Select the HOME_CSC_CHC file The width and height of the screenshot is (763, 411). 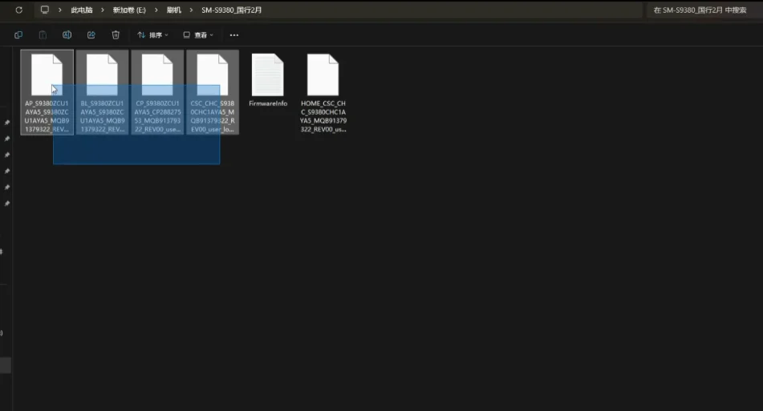pyautogui.click(x=323, y=92)
